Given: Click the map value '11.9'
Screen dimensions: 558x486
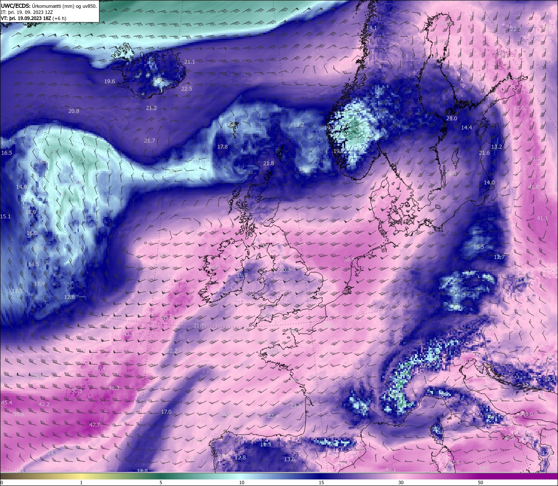Looking at the screenshot, I should pyautogui.click(x=39, y=284).
